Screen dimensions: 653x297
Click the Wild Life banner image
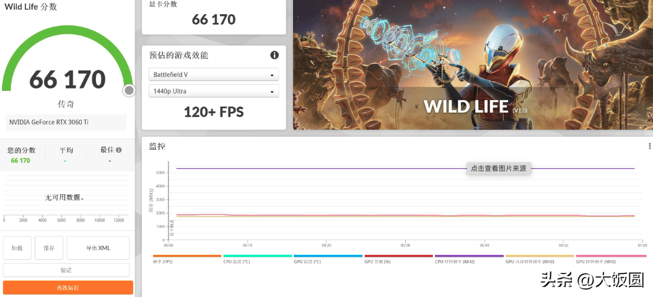pyautogui.click(x=472, y=64)
